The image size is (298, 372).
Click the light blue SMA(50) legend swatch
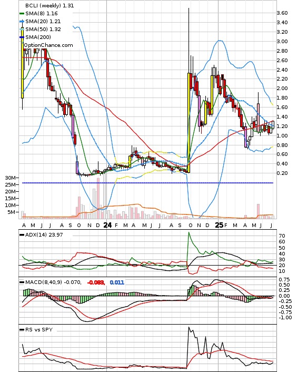(22, 29)
